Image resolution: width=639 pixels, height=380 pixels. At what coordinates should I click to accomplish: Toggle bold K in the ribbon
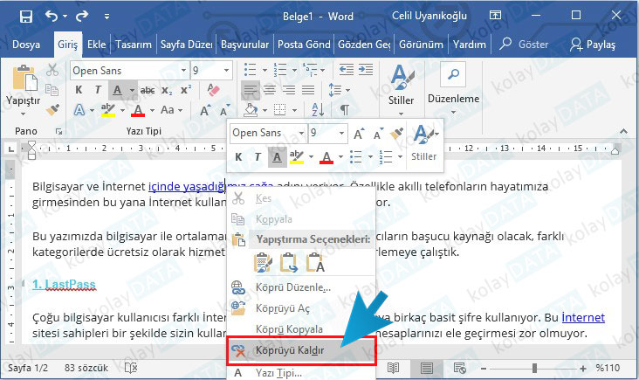click(79, 90)
